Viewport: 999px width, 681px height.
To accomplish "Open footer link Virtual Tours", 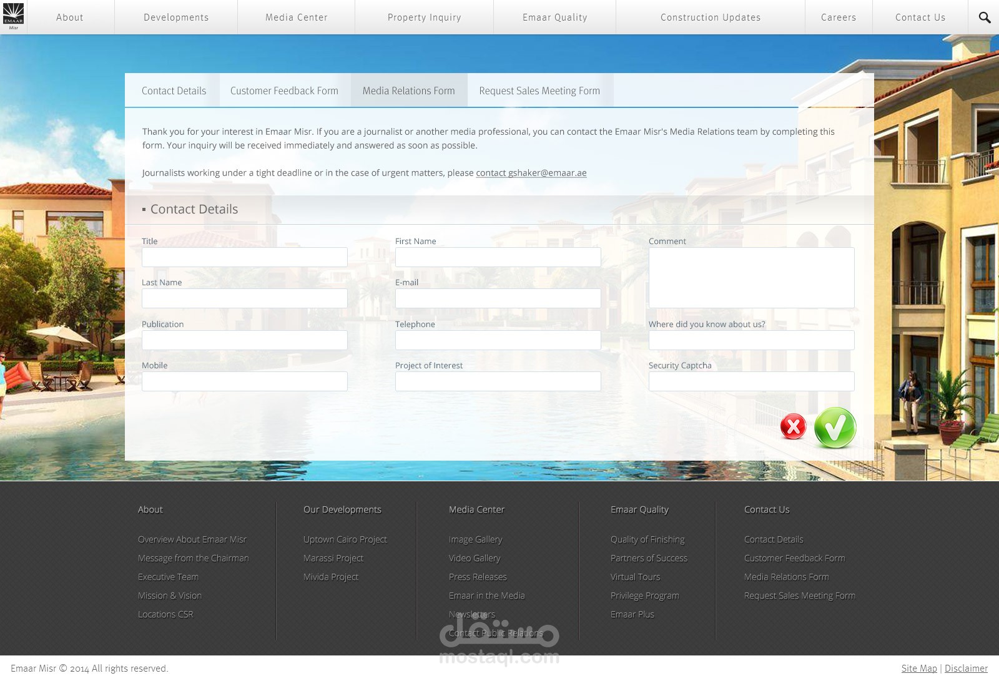I will (636, 577).
